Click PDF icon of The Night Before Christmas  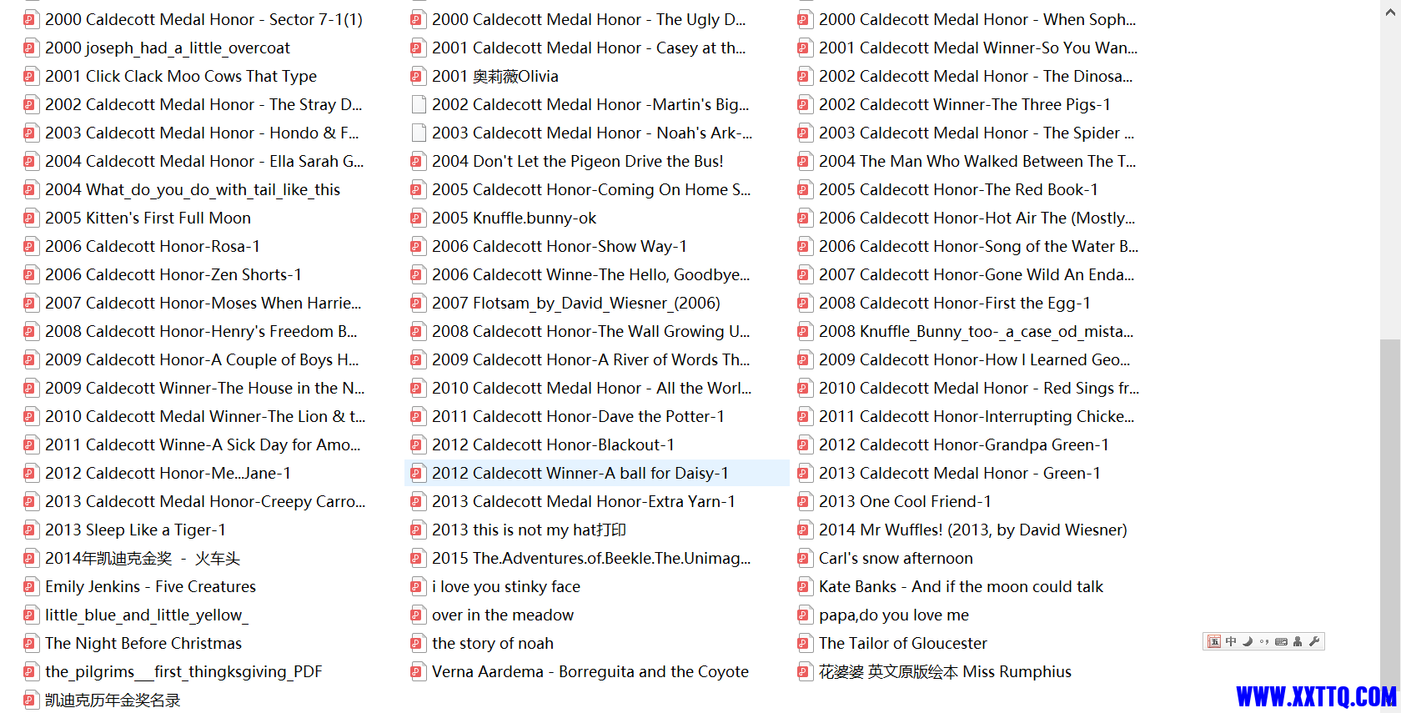(30, 643)
